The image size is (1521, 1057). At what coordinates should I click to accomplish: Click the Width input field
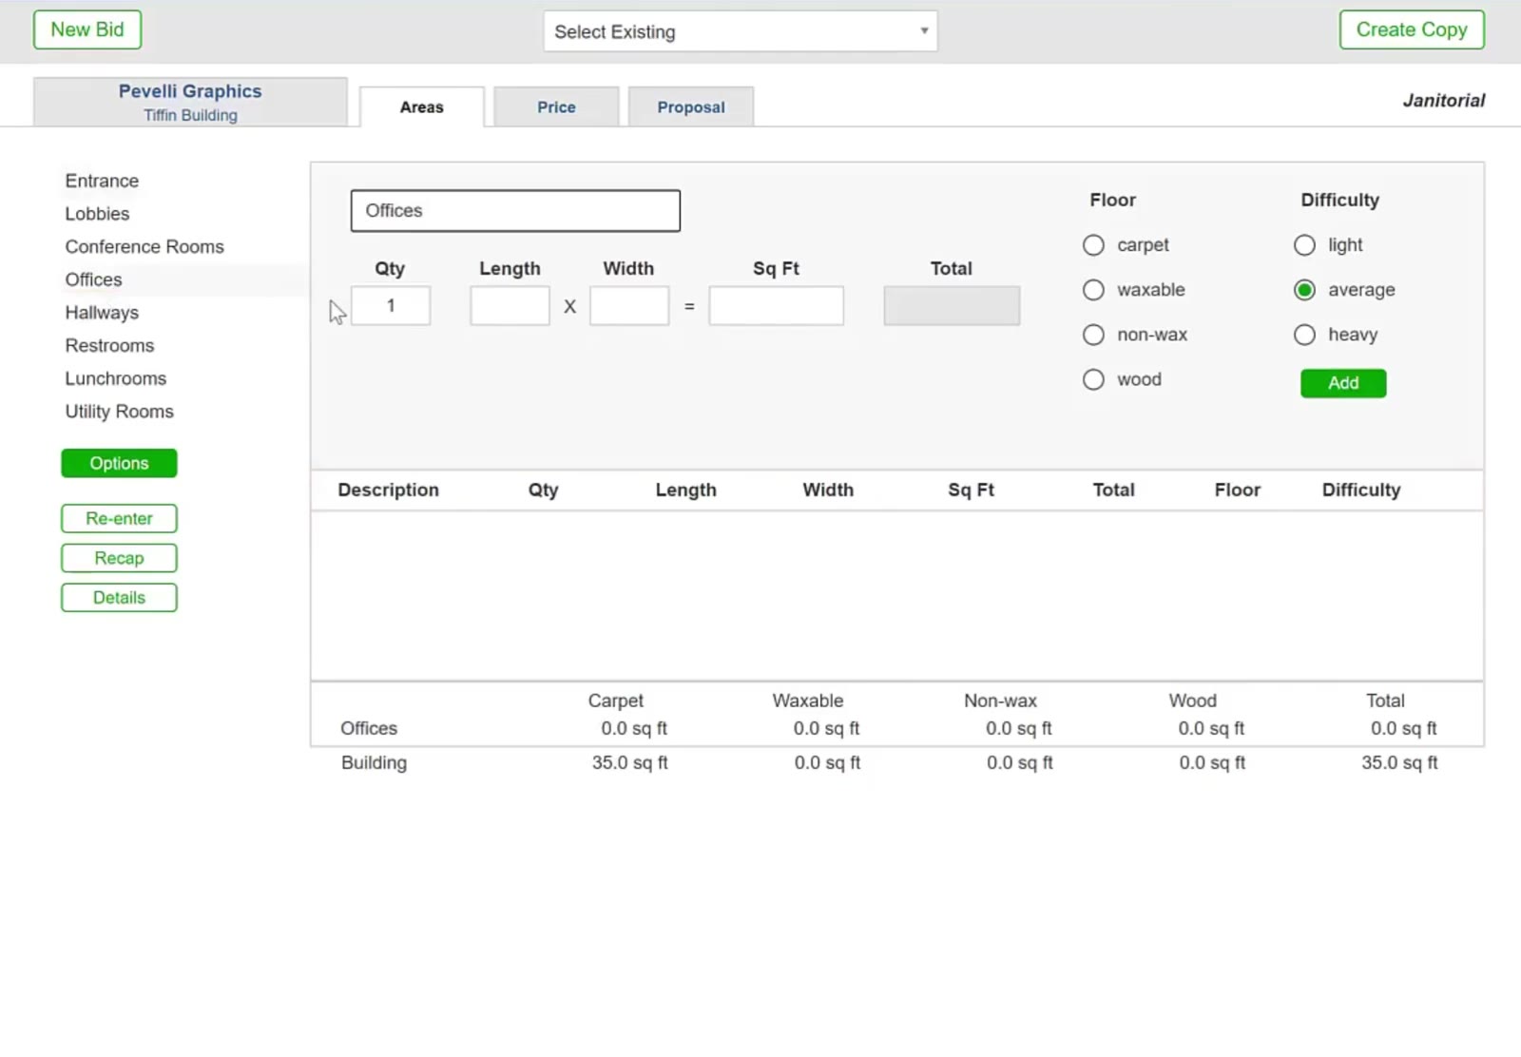click(x=629, y=306)
